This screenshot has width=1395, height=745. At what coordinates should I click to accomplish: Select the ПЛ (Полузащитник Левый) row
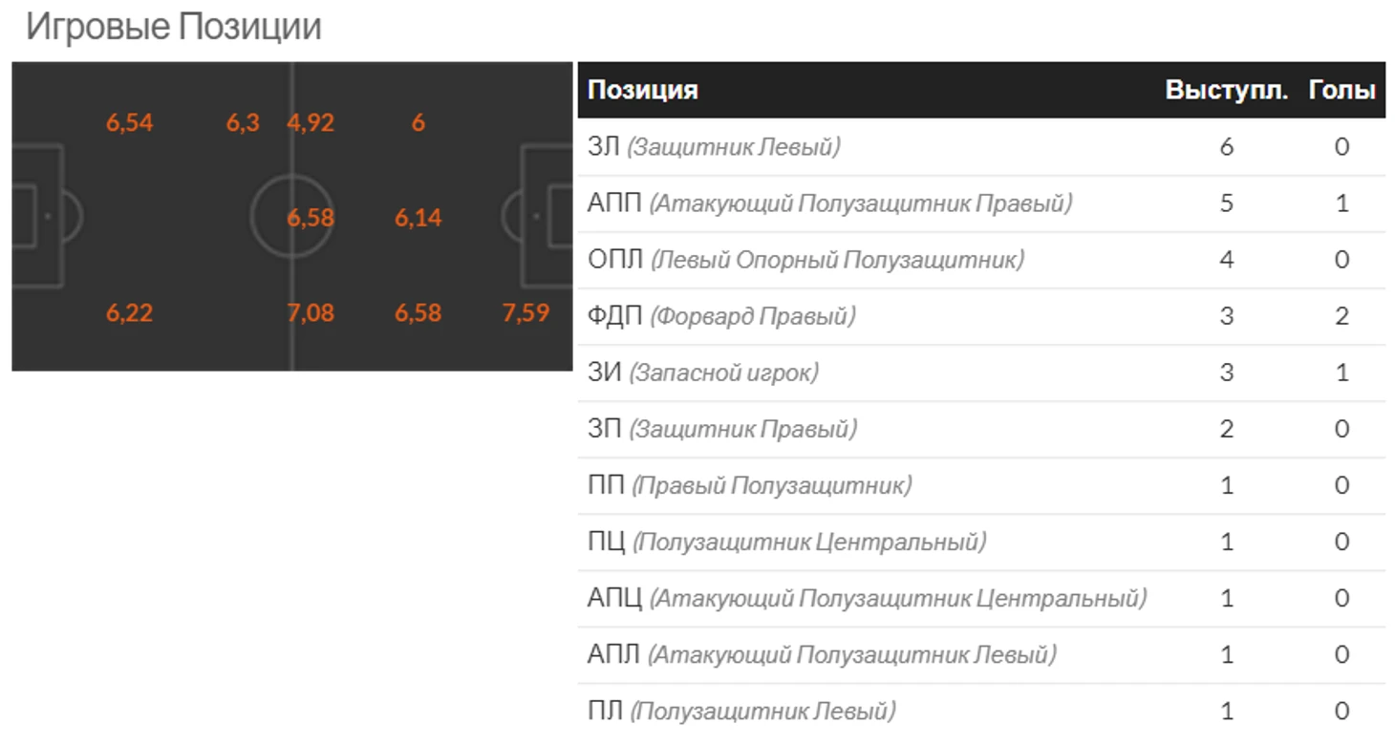tap(981, 712)
